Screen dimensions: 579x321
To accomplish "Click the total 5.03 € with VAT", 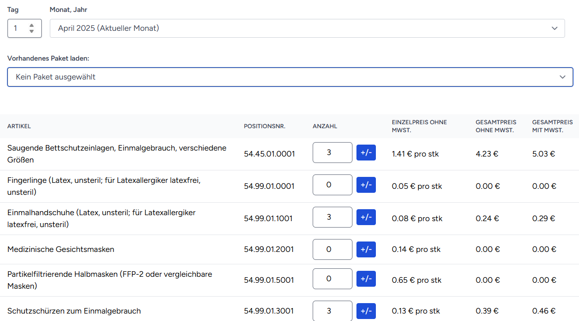I will click(544, 154).
